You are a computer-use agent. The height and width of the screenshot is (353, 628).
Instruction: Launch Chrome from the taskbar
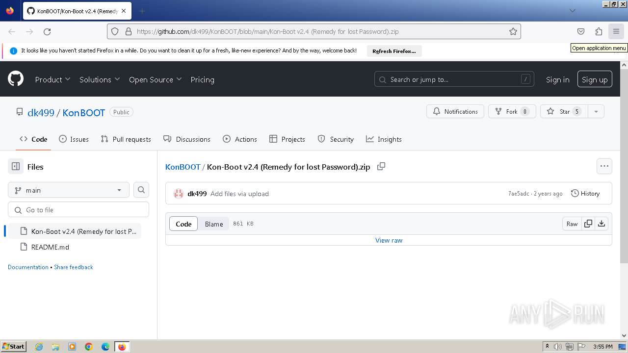[x=89, y=347]
